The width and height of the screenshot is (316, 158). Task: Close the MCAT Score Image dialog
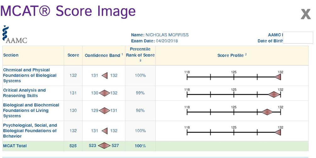(x=306, y=14)
